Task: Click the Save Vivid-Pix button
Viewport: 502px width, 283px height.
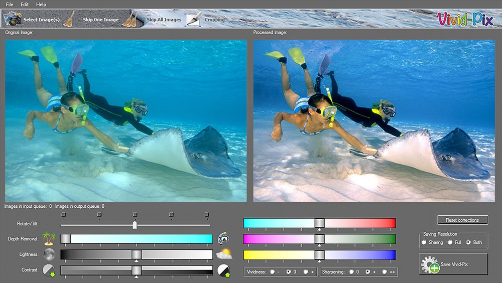Action: point(453,264)
